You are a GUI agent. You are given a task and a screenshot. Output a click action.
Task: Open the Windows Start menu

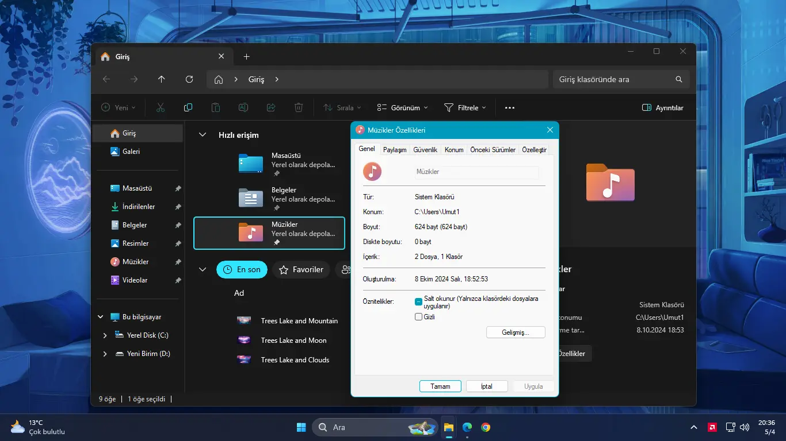pos(301,427)
